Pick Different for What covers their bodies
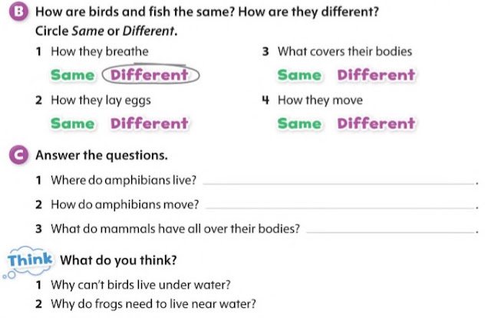Screen dimensions: 491x318 pos(377,75)
